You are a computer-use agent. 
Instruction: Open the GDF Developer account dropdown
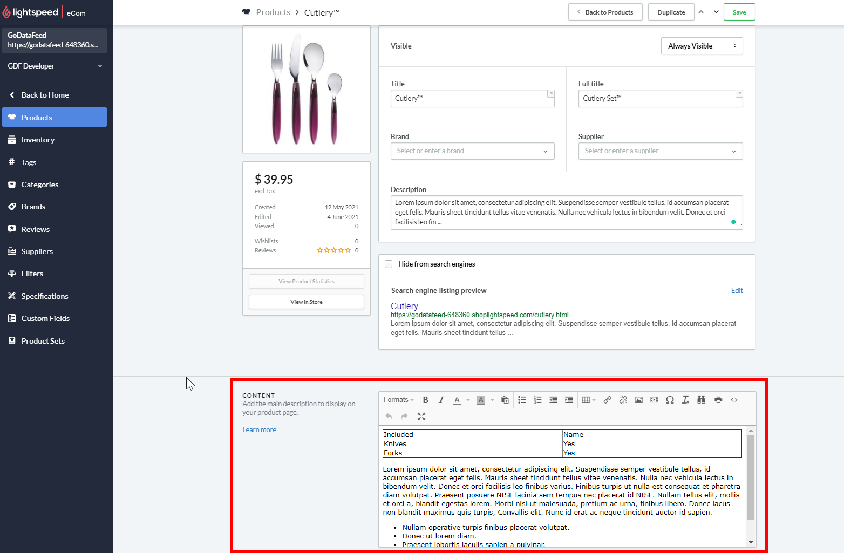pyautogui.click(x=54, y=66)
